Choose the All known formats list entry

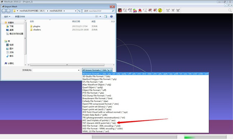tap(146, 74)
